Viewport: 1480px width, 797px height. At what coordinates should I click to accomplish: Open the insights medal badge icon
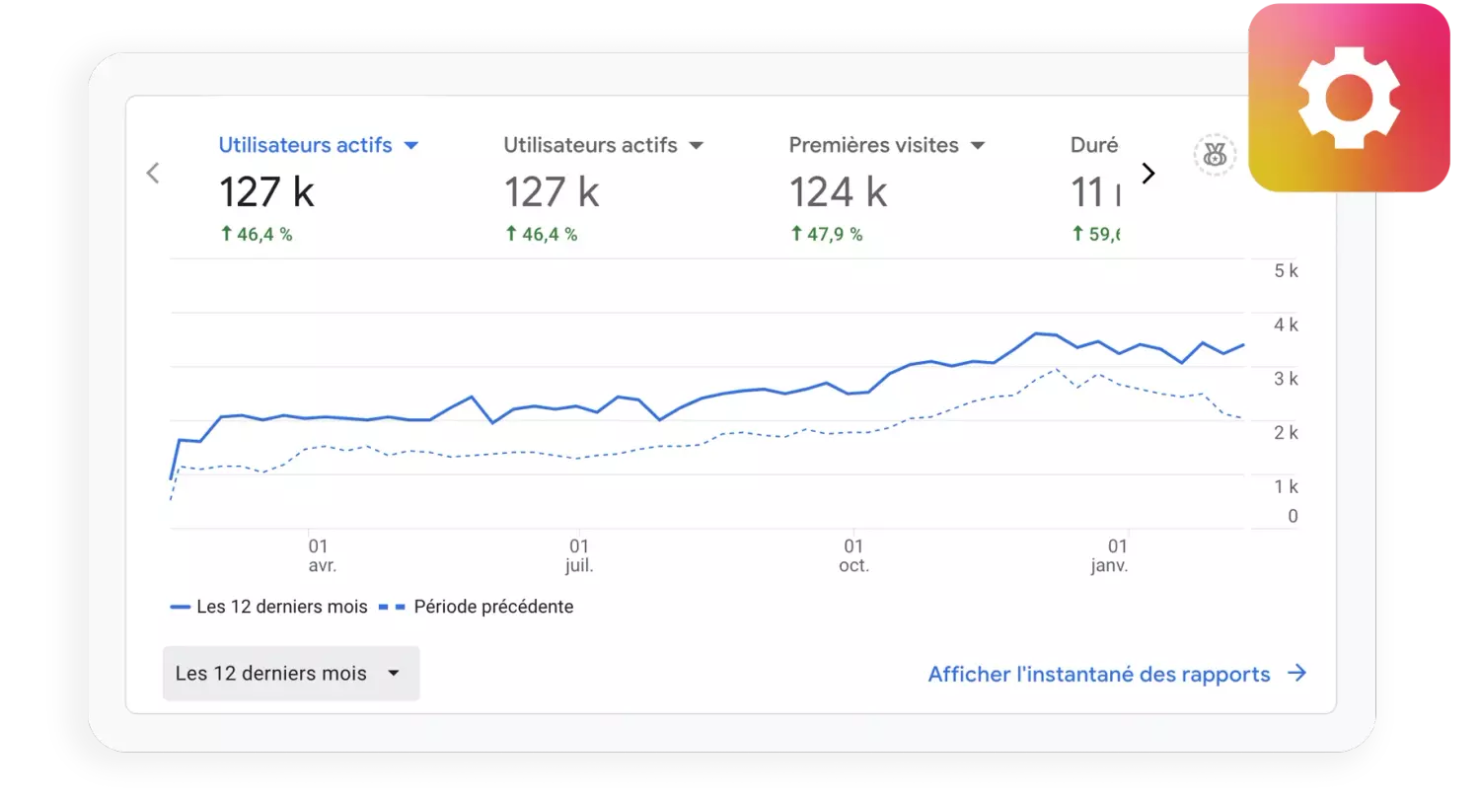click(x=1215, y=155)
